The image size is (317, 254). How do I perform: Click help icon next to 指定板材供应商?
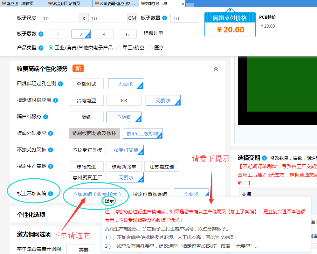coord(56,100)
